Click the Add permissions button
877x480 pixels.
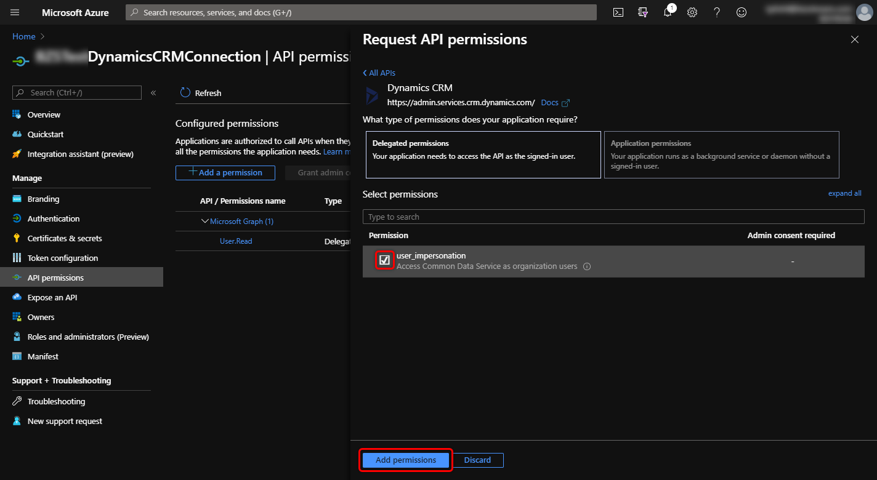click(x=406, y=460)
